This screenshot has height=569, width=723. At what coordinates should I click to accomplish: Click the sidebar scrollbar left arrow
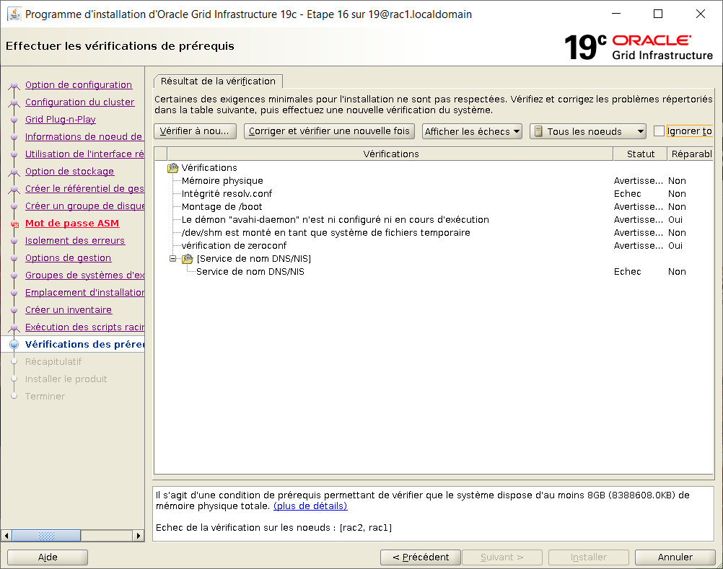pyautogui.click(x=6, y=536)
